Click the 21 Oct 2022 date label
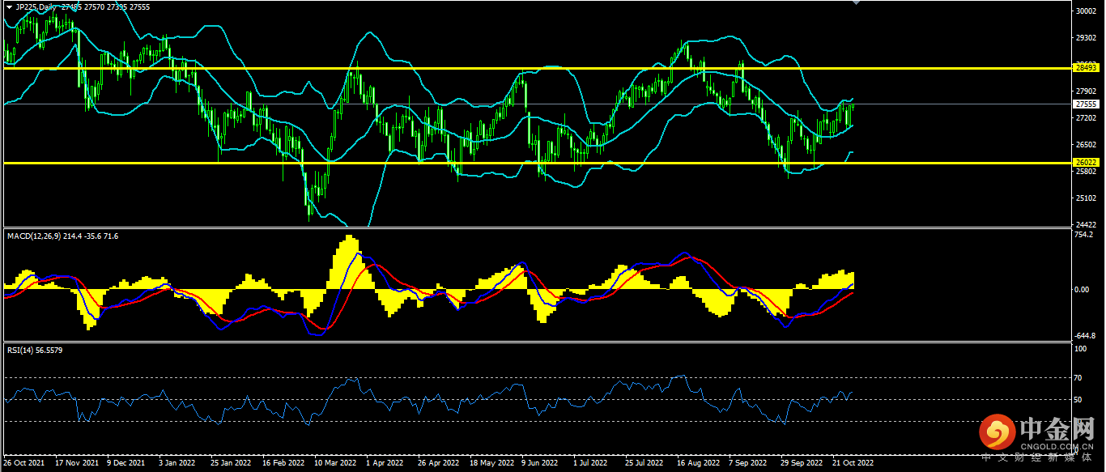This screenshot has height=472, width=1106. pyautogui.click(x=853, y=463)
